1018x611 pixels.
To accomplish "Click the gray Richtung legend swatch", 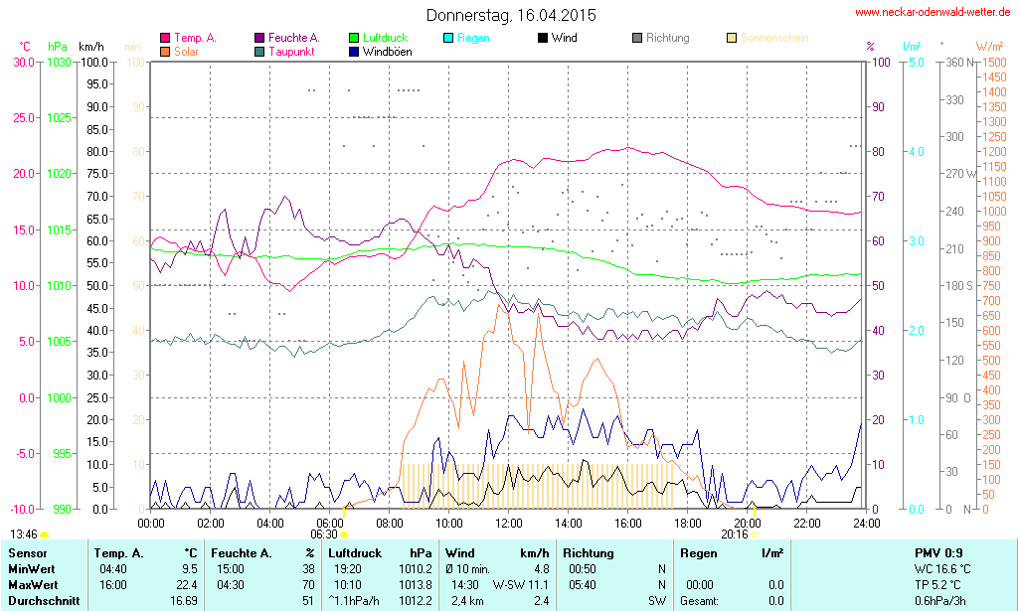I will click(637, 38).
